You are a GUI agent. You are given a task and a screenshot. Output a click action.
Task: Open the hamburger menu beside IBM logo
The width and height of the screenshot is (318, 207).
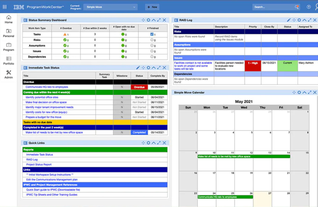tap(5, 7)
